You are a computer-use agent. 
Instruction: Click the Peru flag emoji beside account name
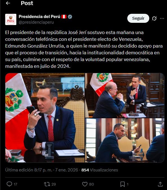[x=64, y=17]
